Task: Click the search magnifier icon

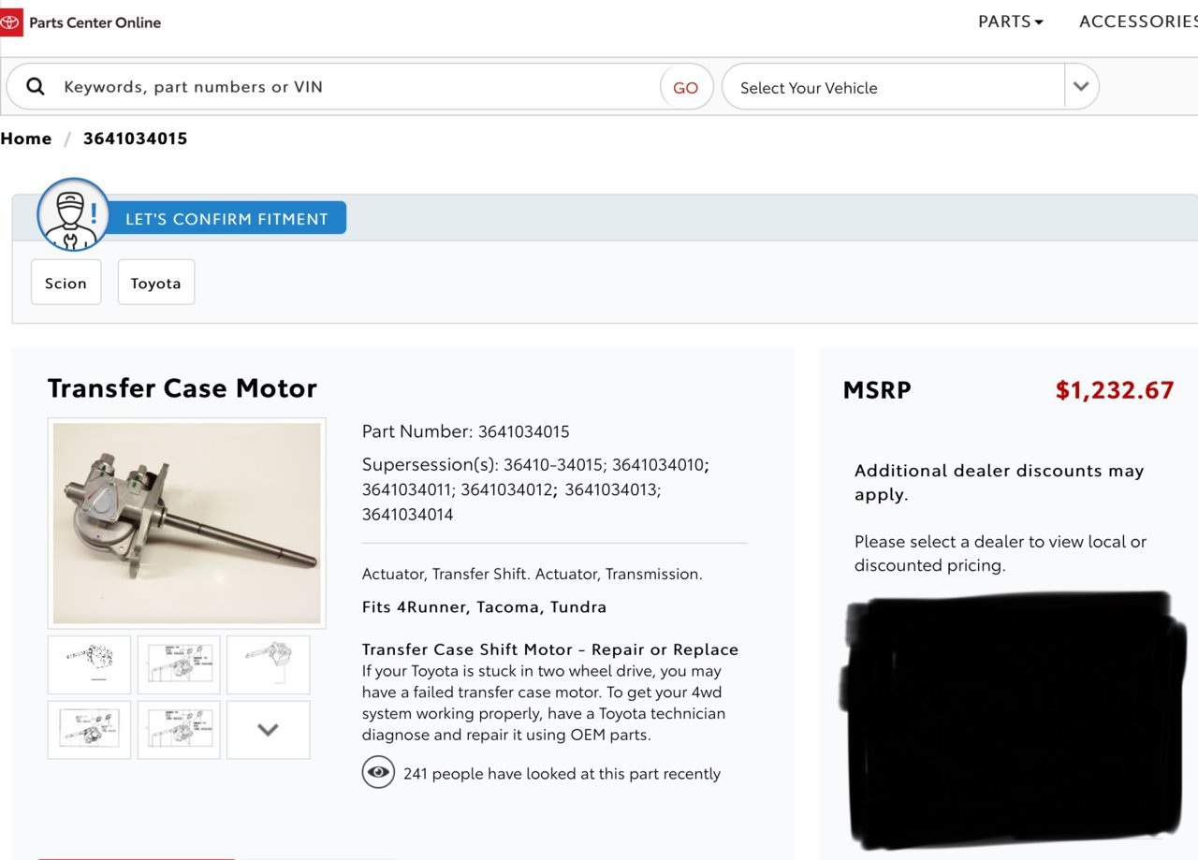Action: [x=36, y=87]
